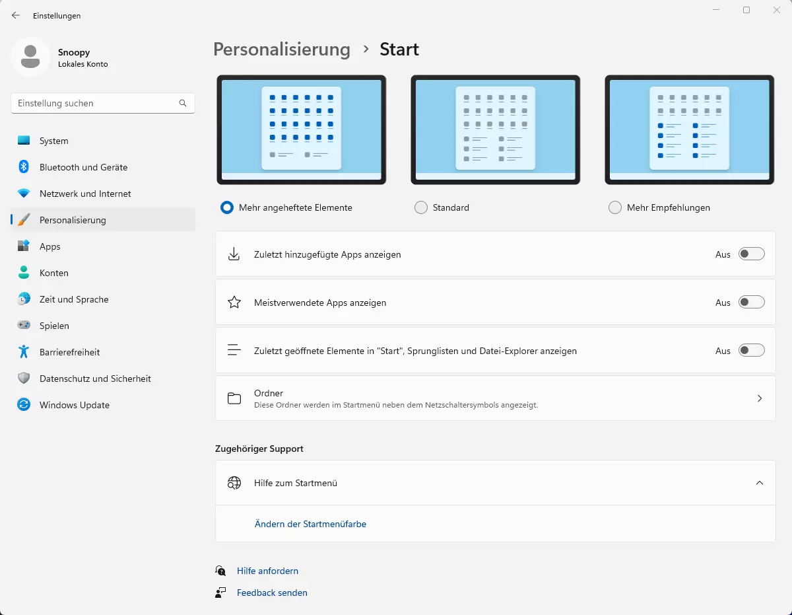Click the Barrierefreiheit accessibility icon

coord(24,352)
